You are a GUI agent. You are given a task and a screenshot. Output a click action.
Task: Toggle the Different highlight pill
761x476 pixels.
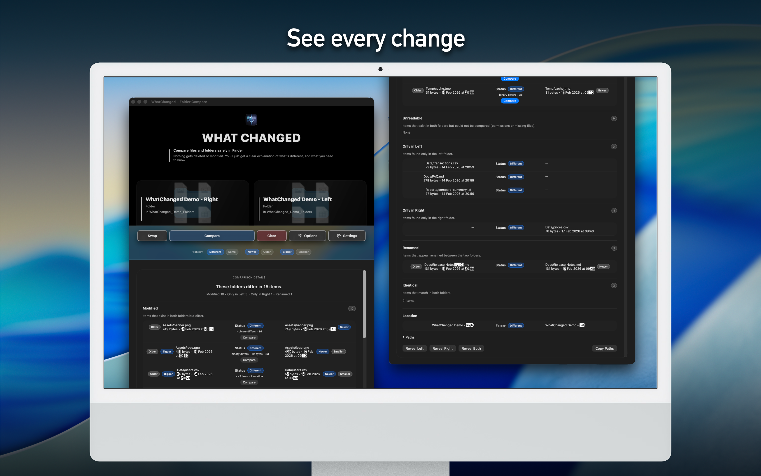[215, 252]
